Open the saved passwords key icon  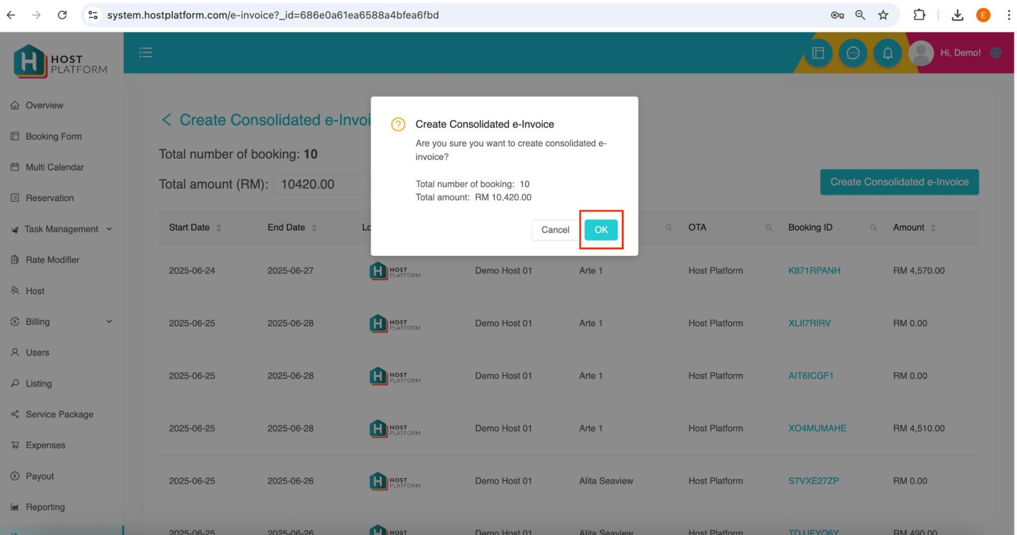point(837,15)
